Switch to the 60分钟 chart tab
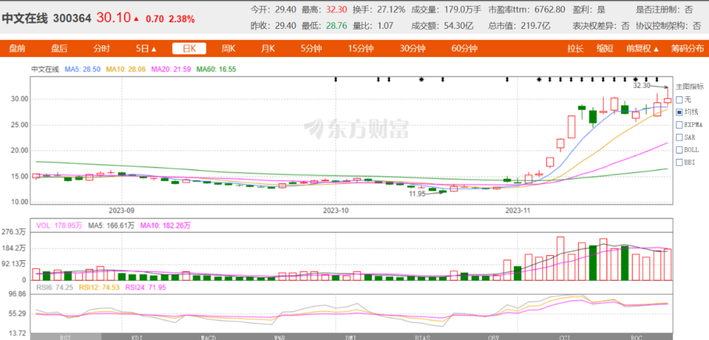The width and height of the screenshot is (709, 340). pyautogui.click(x=464, y=49)
